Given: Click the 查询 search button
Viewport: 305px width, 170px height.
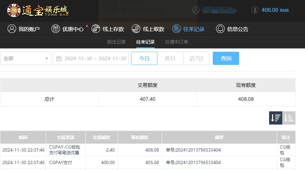Looking at the screenshot, I should pyautogui.click(x=226, y=58).
